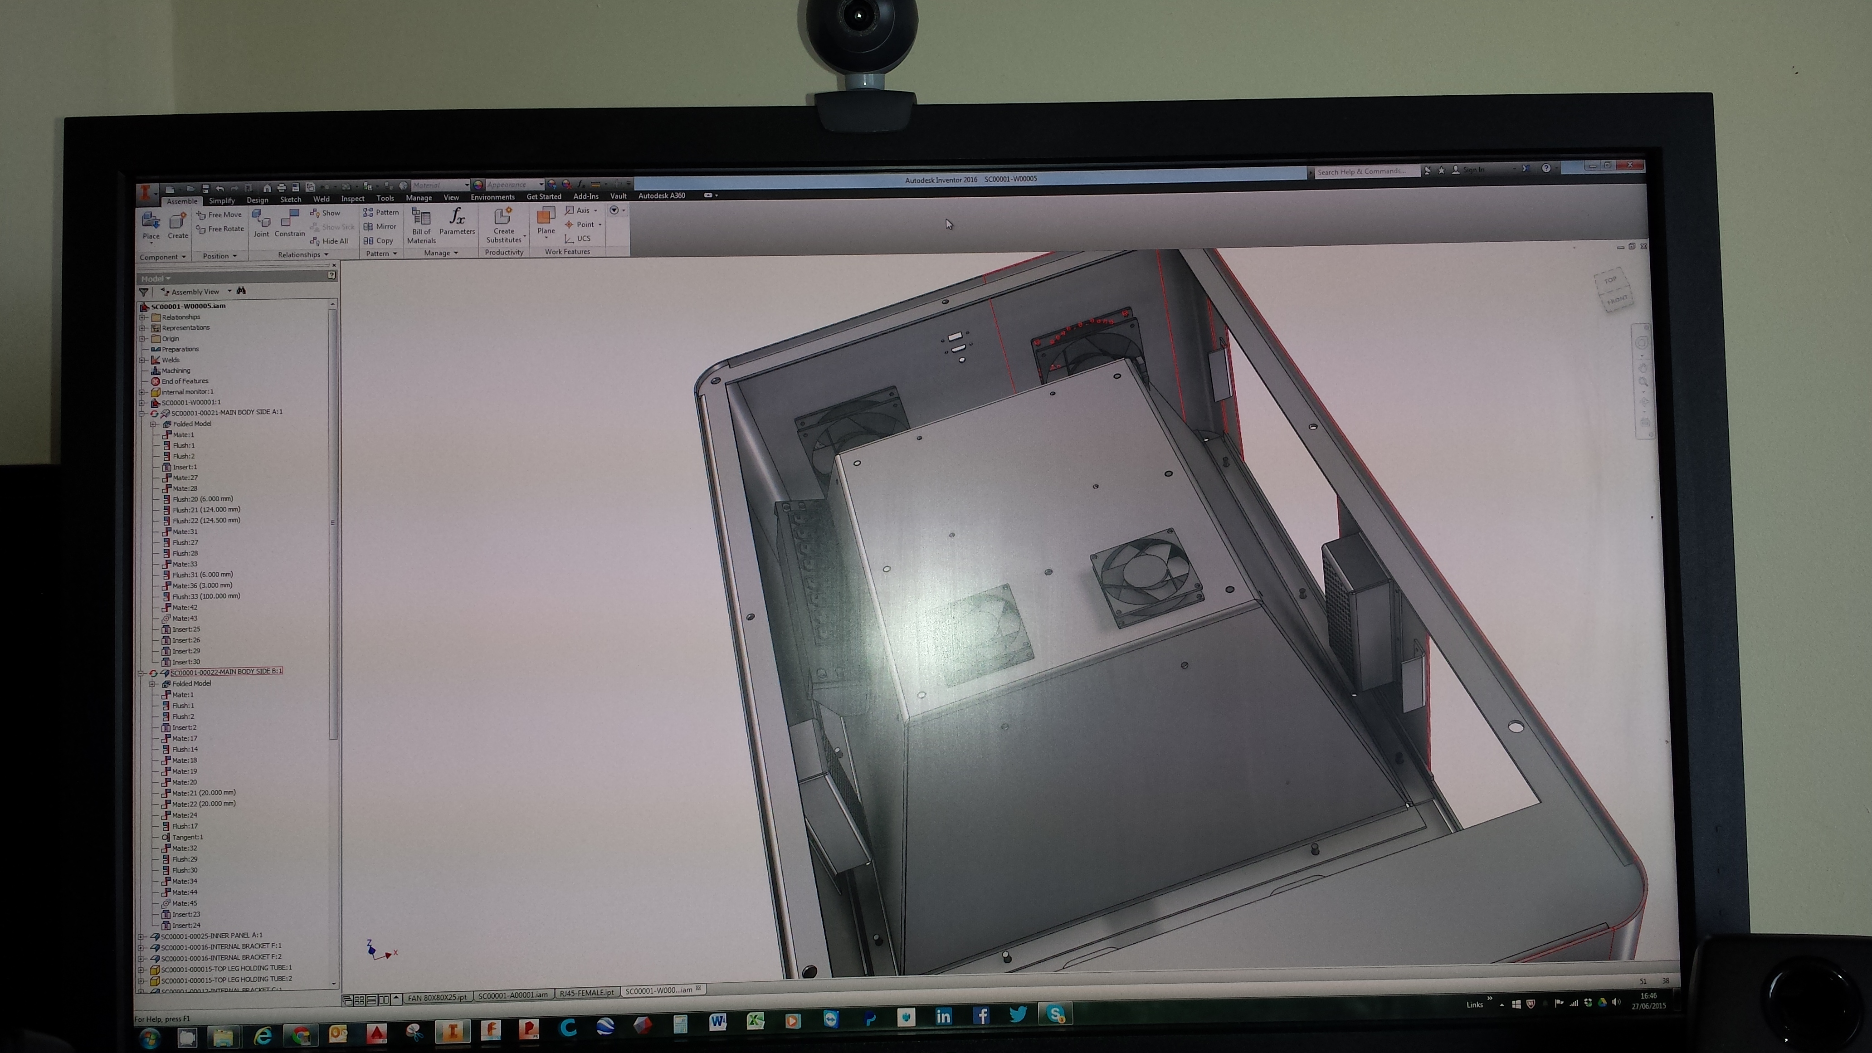Collapse SC00001-00021-MAIN BODY SIDE A:1 node
Viewport: 1872px width, 1053px height.
(x=142, y=413)
